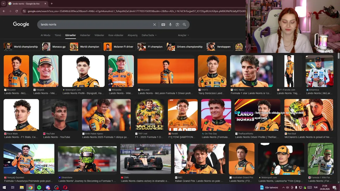
Task: Clear the search box with the X icon
Action: click(155, 24)
